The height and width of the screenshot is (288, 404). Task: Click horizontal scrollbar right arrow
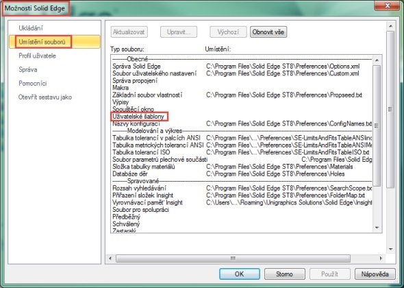point(381,259)
